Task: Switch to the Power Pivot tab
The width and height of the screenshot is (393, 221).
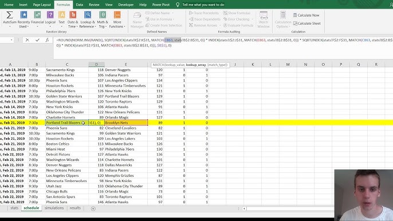Action: point(161,5)
